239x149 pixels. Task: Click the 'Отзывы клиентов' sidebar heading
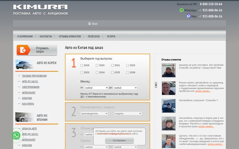(x=171, y=60)
